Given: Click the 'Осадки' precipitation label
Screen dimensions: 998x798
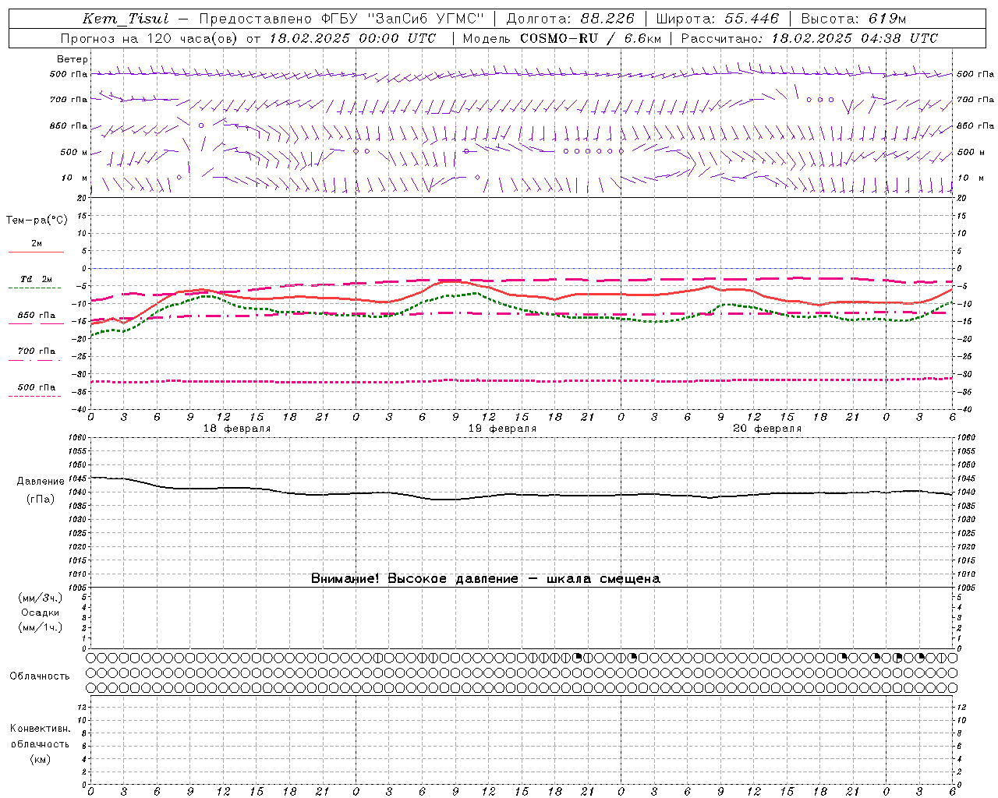Looking at the screenshot, I should point(41,613).
